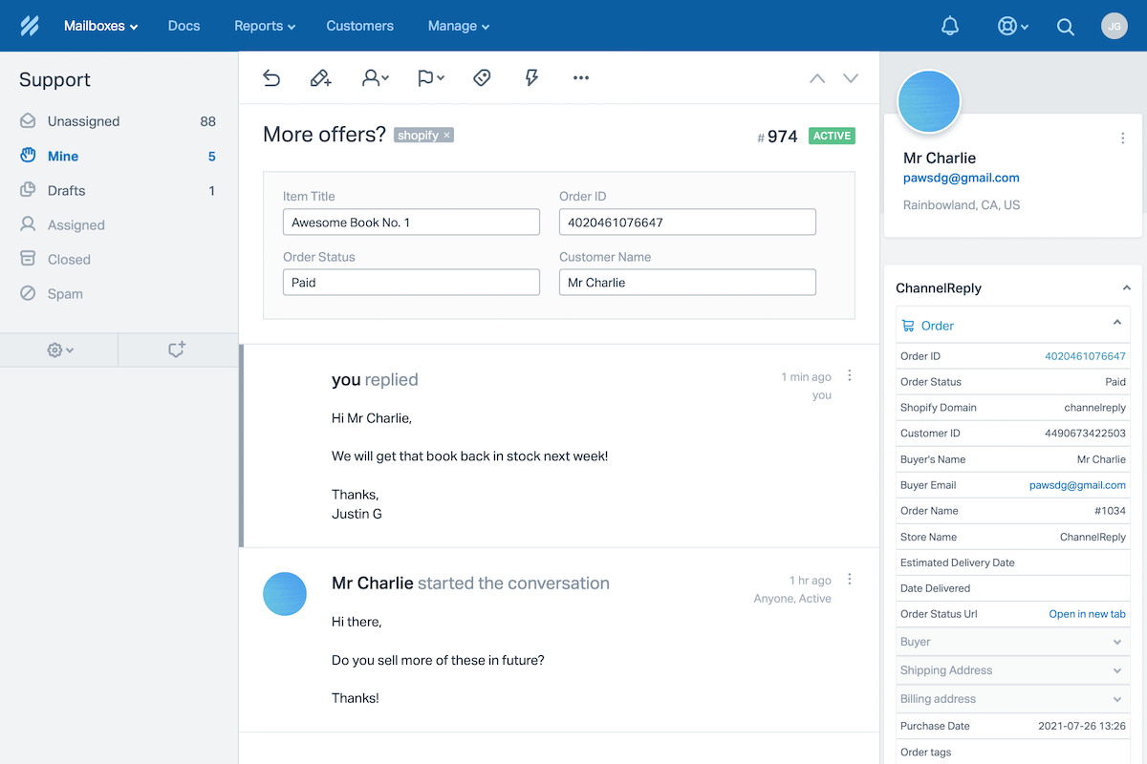
Task: Click the Rainbowland, CA, US location
Action: 962,205
